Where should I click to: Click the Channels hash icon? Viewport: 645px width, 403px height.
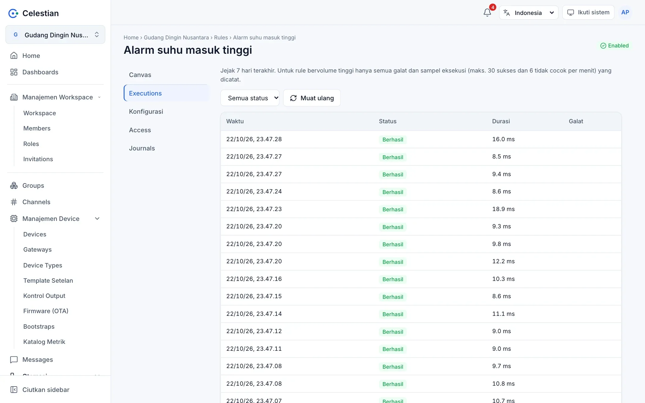point(14,202)
